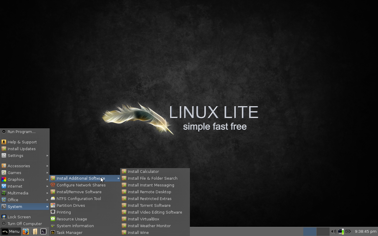Screen dimensions: 378x236
Task: Choose Install Torrent Software
Action: pos(155,205)
